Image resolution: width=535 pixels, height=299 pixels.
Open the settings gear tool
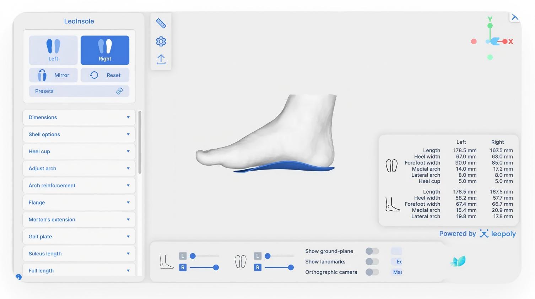pyautogui.click(x=161, y=41)
